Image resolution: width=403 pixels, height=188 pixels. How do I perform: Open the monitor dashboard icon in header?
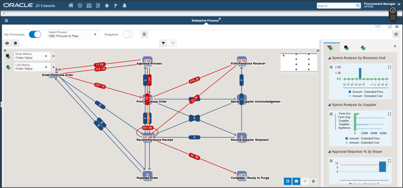(x=89, y=5)
